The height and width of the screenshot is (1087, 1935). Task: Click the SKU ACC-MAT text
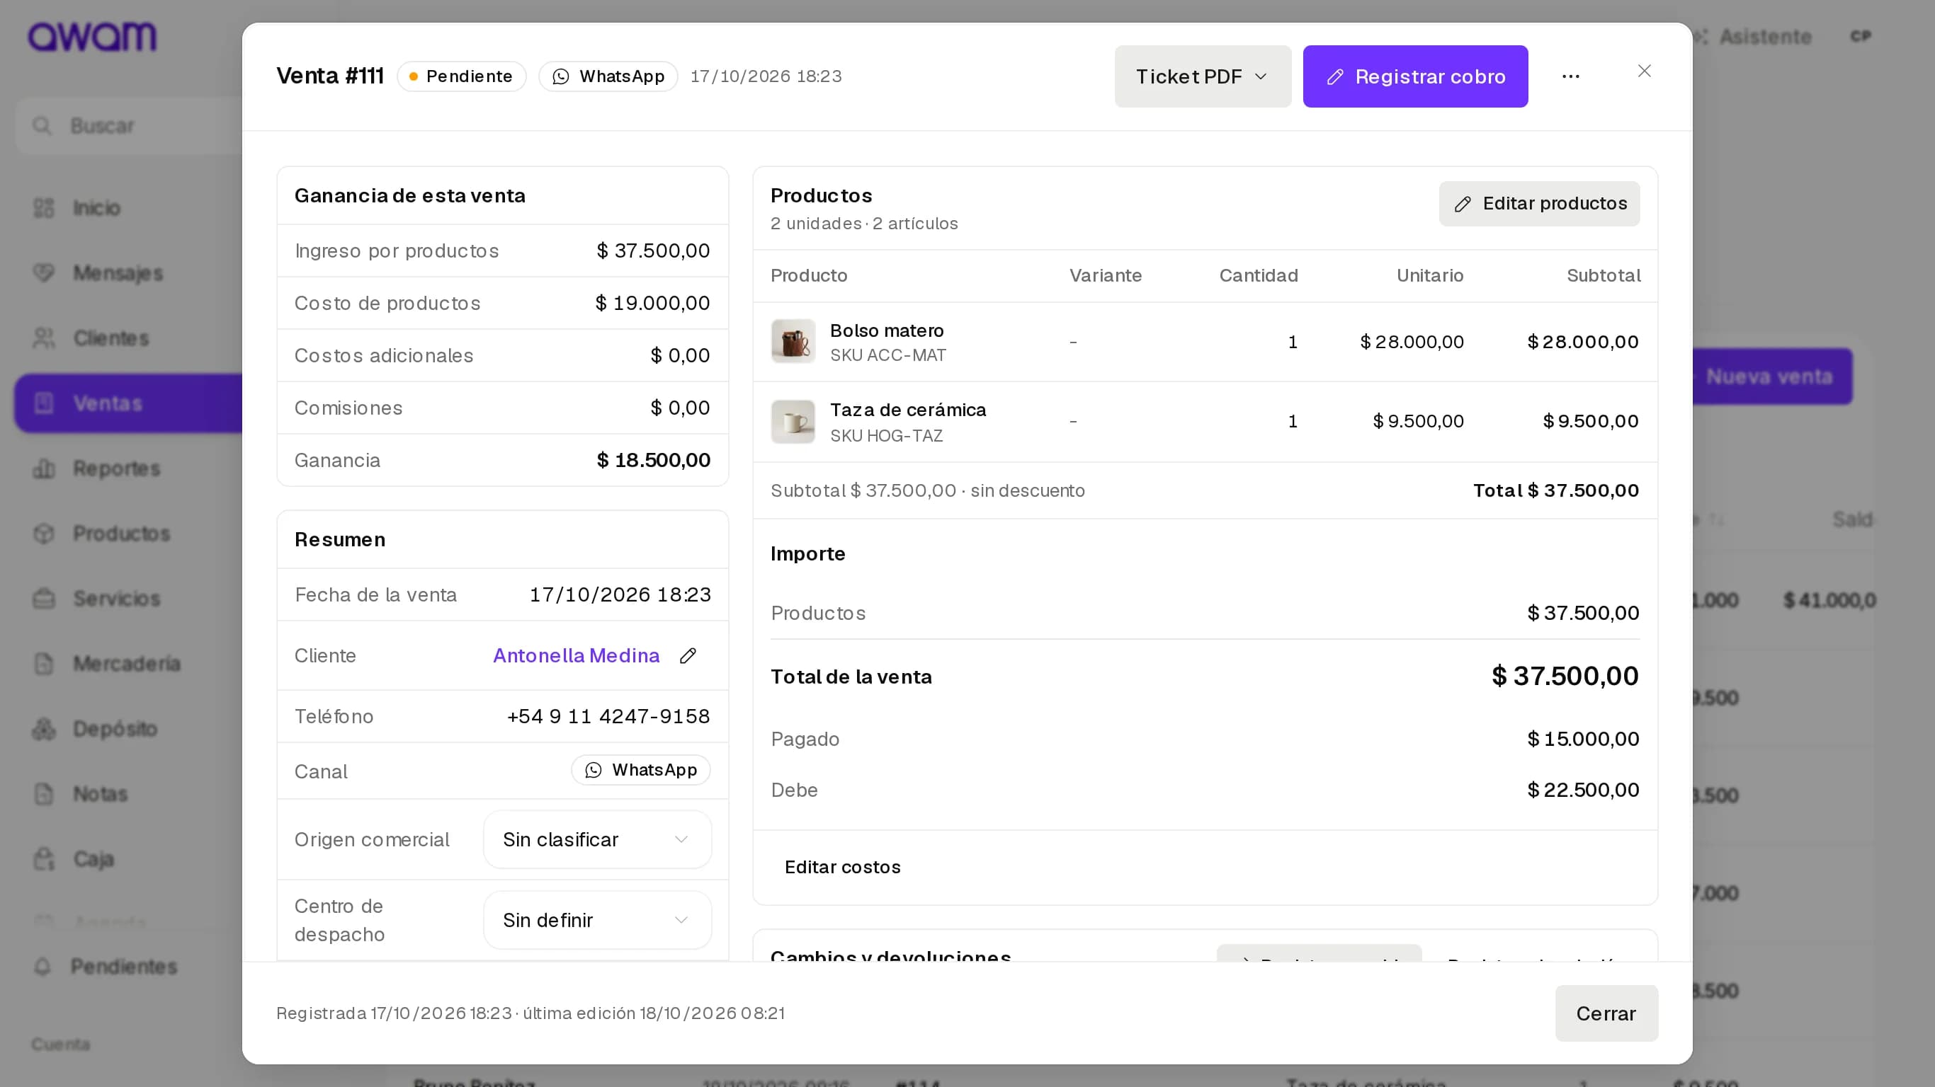888,356
